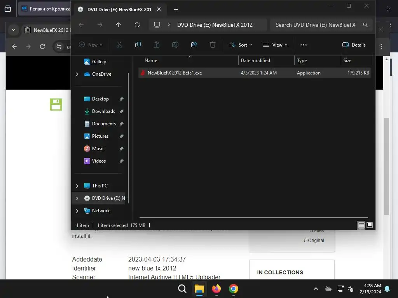398x298 pixels.
Task: Click the browser Back arrow behind Explorer
Action: (14, 47)
